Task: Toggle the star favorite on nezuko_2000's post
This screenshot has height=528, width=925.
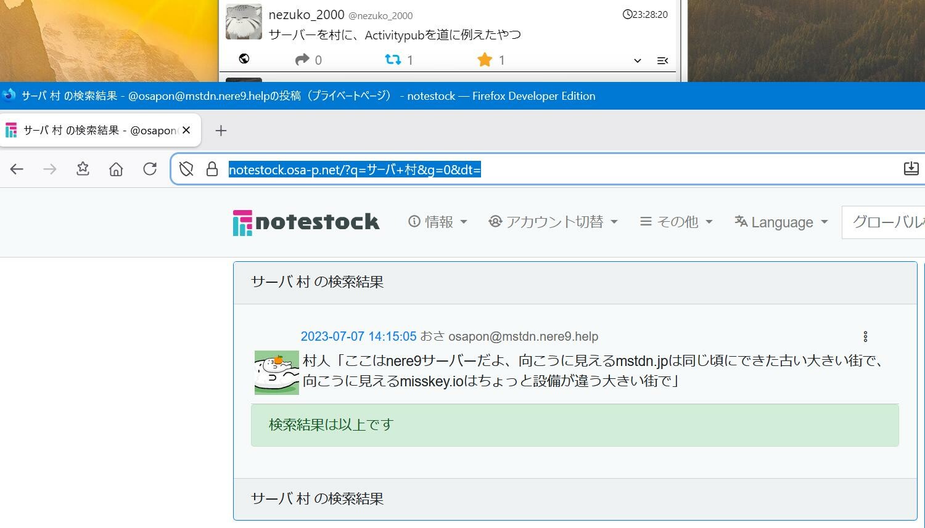Action: 485,60
